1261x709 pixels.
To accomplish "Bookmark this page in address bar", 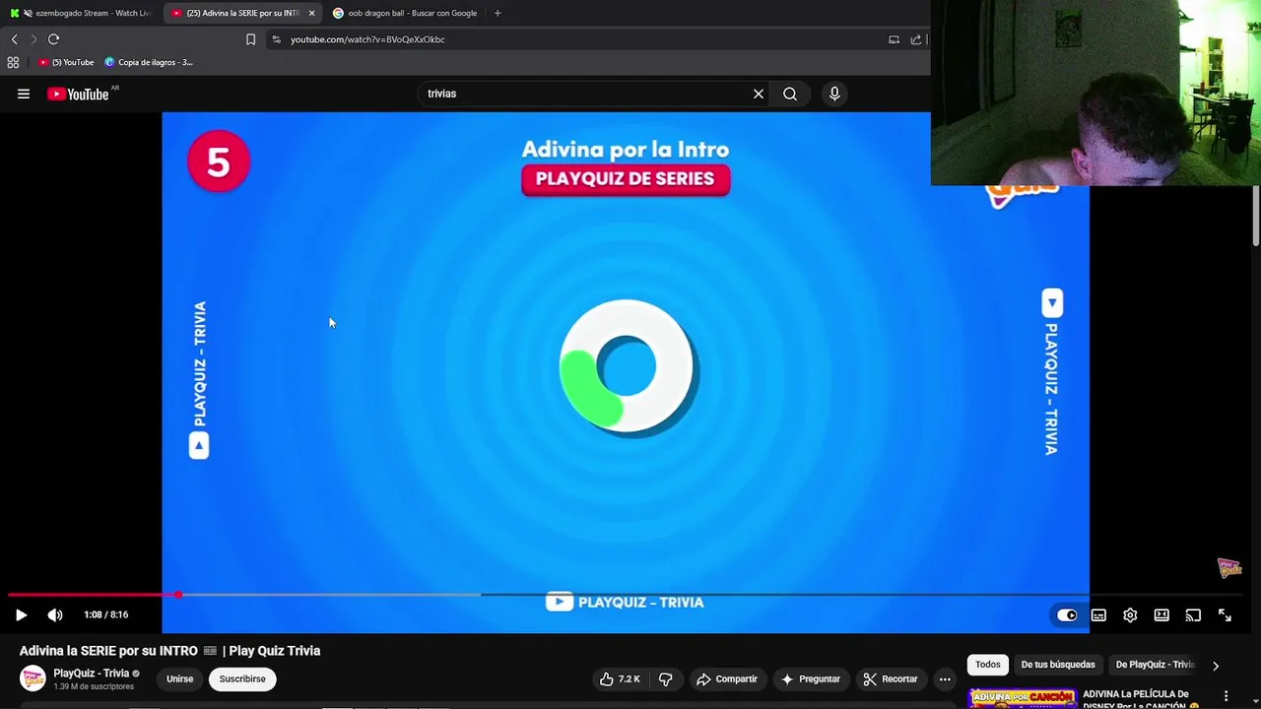I will [x=250, y=39].
